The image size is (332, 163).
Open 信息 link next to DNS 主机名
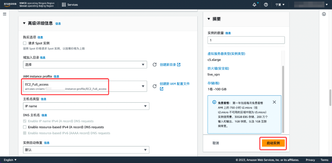(44, 115)
